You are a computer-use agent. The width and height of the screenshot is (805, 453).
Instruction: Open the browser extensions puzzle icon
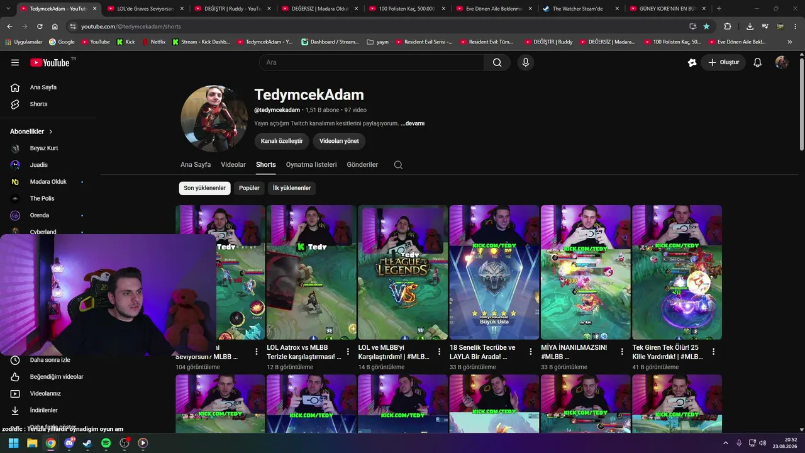[728, 26]
